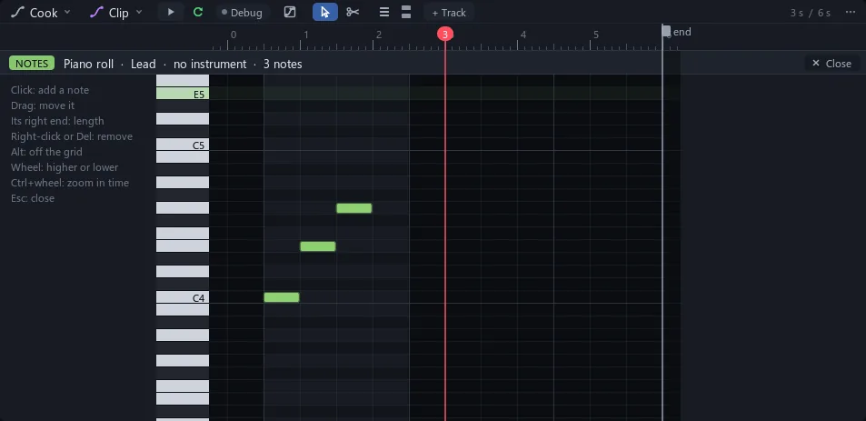Open the Cook dropdown menu
The width and height of the screenshot is (866, 421).
tap(41, 12)
